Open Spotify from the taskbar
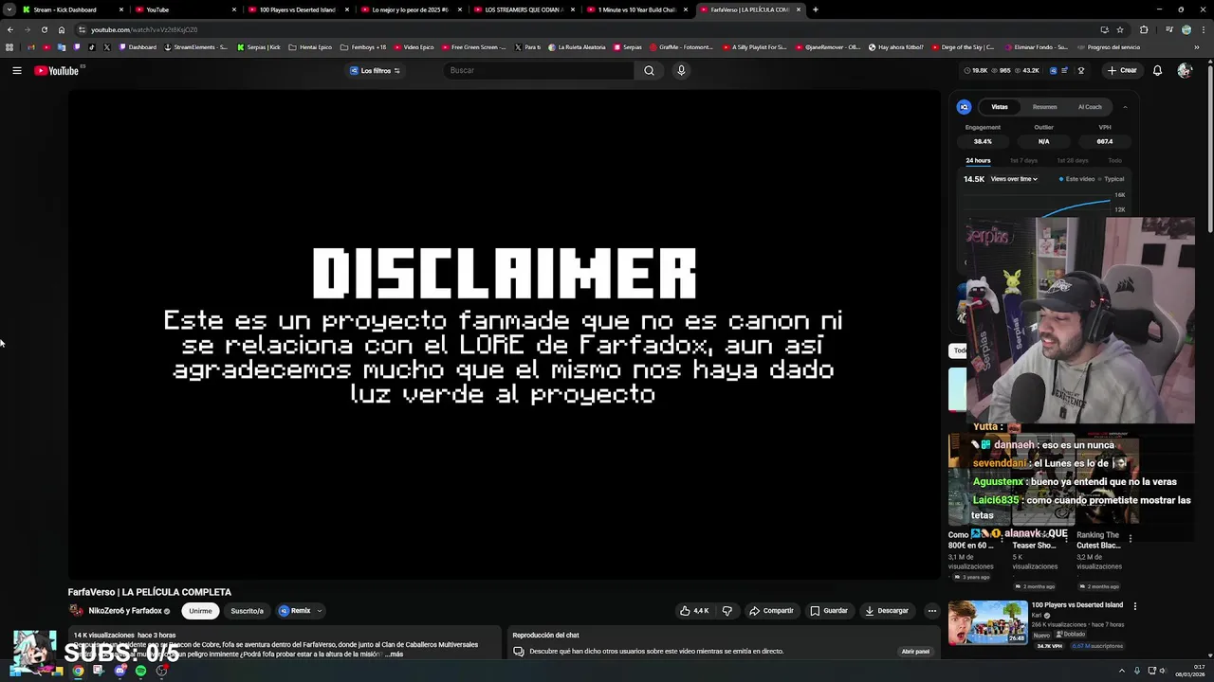The image size is (1214, 682). [x=140, y=671]
